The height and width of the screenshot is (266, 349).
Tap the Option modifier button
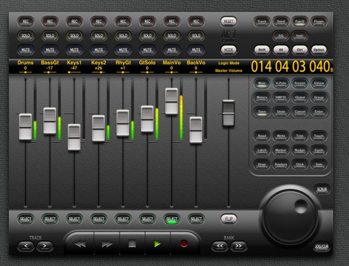click(x=319, y=50)
